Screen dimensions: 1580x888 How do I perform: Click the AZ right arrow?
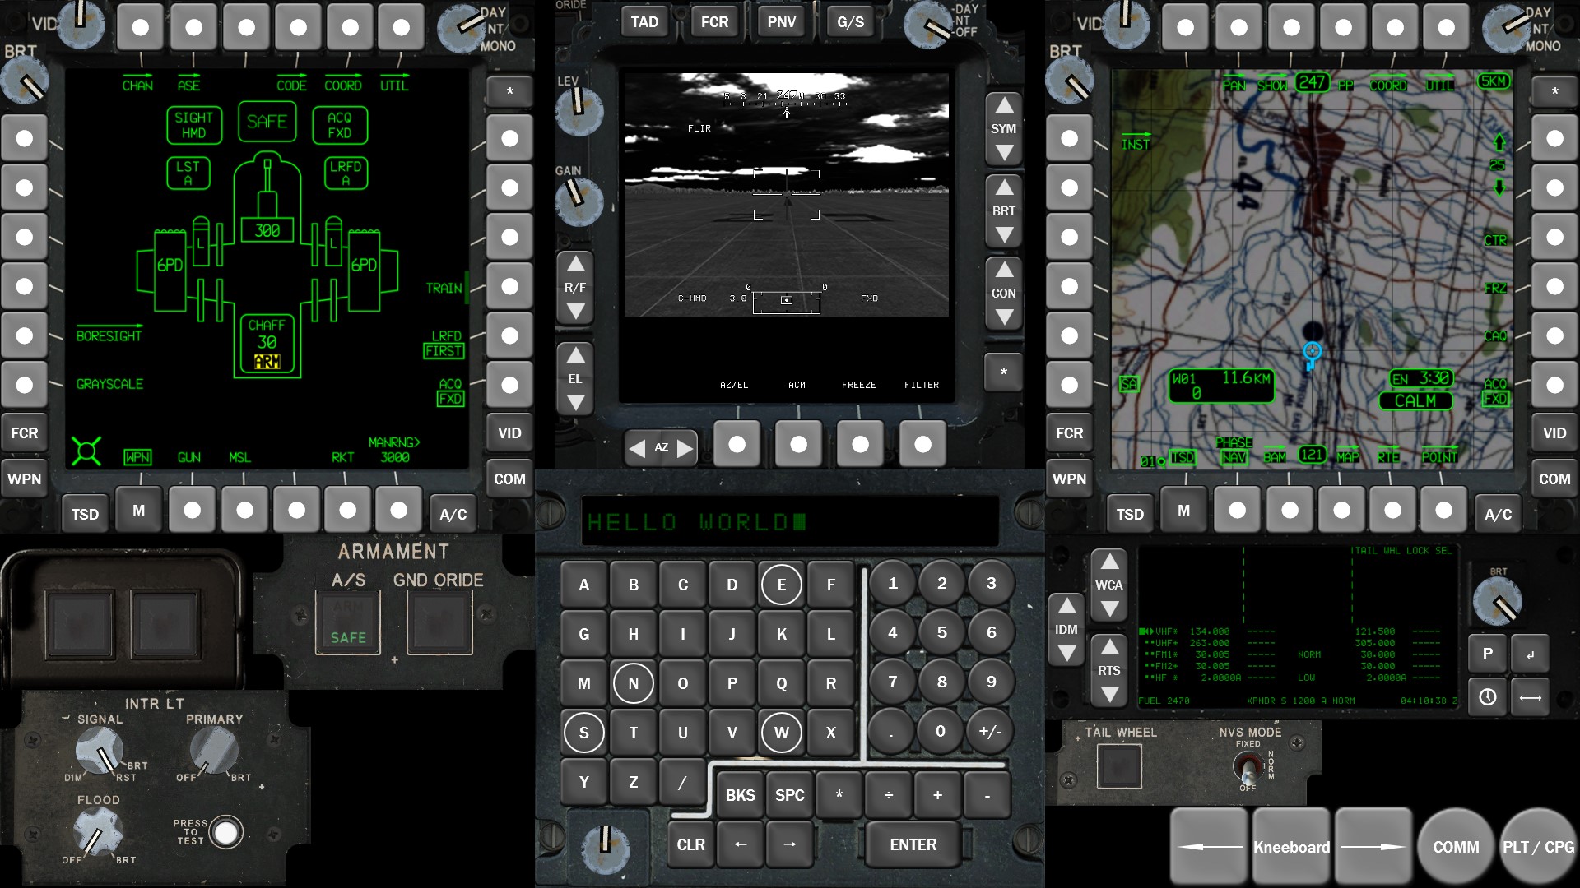tap(685, 448)
